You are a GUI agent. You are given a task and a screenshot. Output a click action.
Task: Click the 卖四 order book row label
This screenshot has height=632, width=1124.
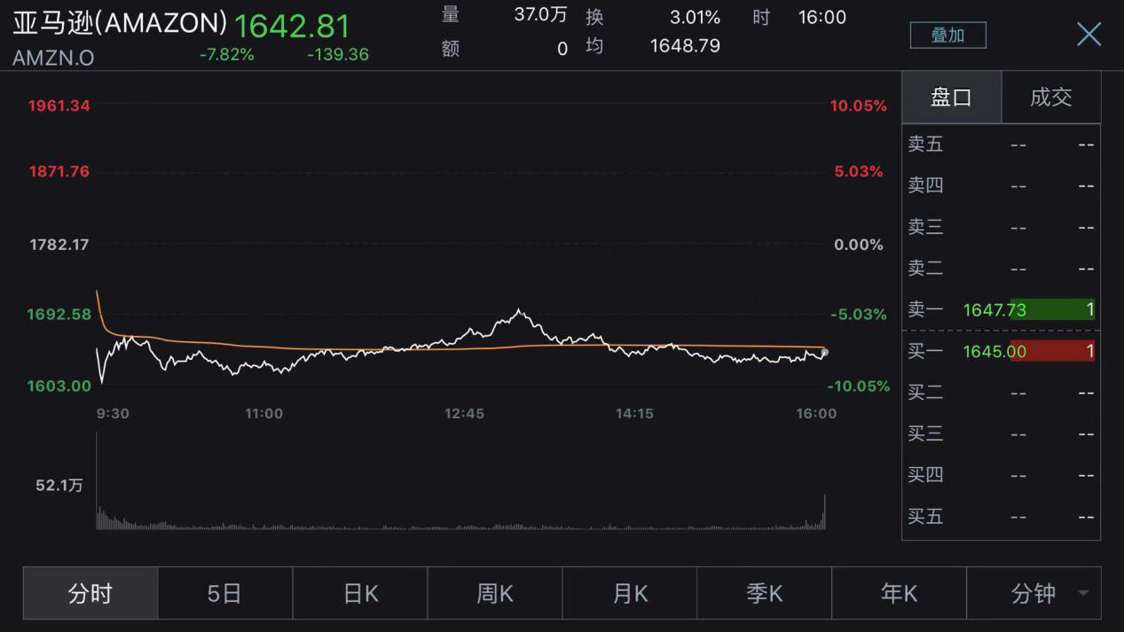click(925, 185)
